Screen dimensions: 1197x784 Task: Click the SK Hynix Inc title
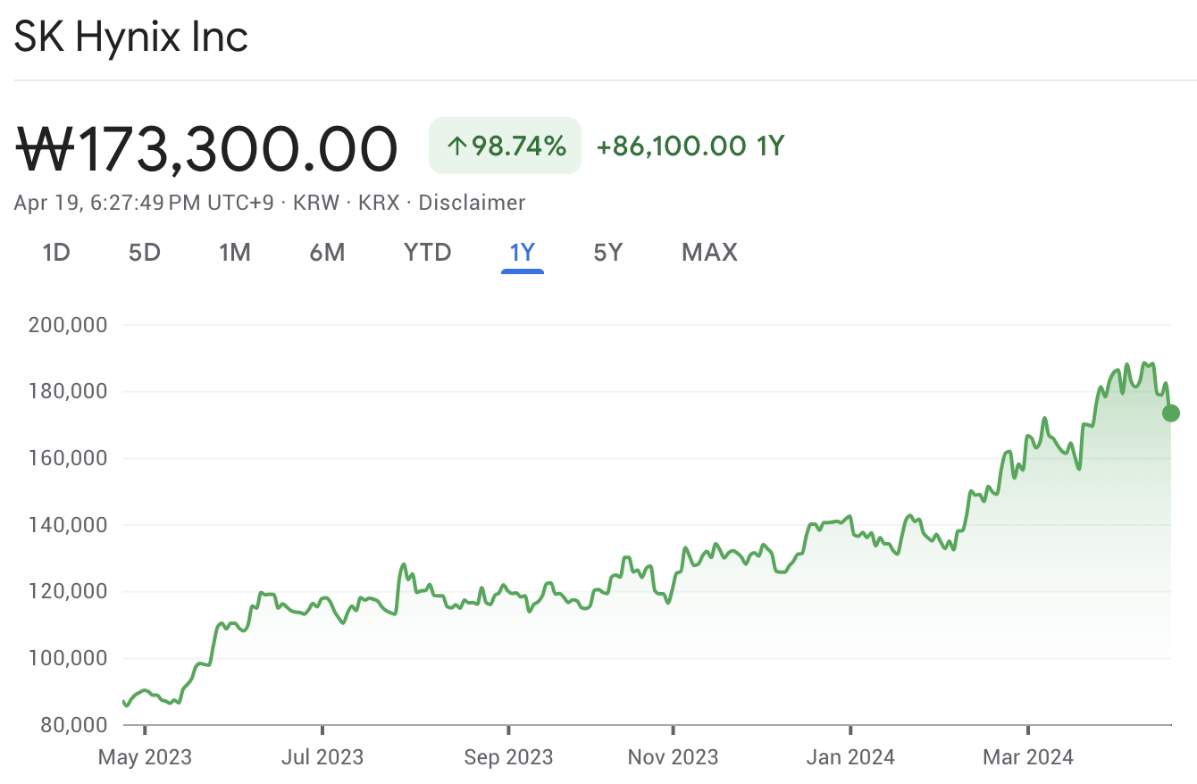click(131, 38)
